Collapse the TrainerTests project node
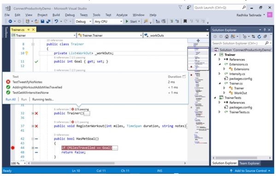Screen dimensions: 276x176 [x=215, y=98]
